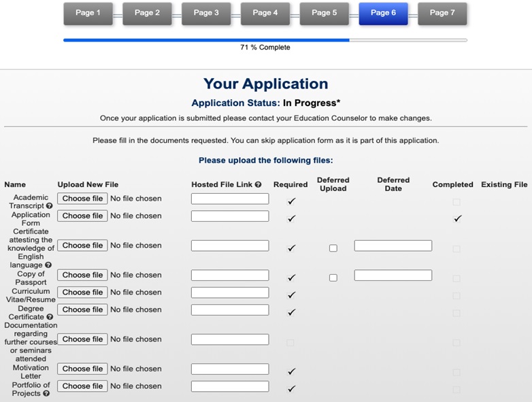Focus Hosted File Link for Copy of Passport
532x402 pixels.
pyautogui.click(x=230, y=275)
